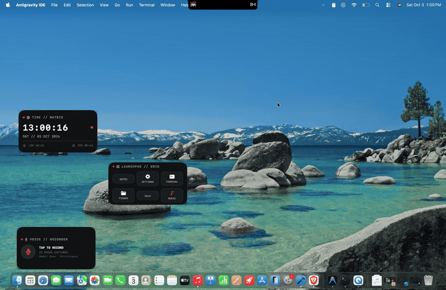Open Mail from the Dock
Screen dimensions: 446x290
pyautogui.click(x=69, y=280)
